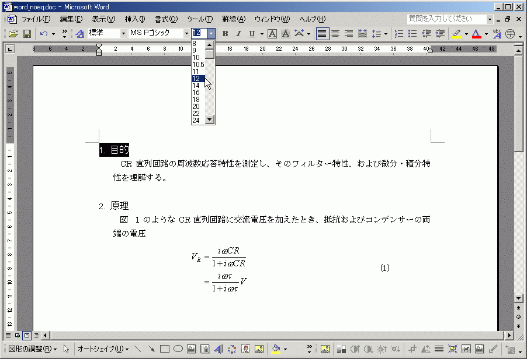527x359 pixels.
Task: Click the Open folder icon
Action: coord(13,34)
